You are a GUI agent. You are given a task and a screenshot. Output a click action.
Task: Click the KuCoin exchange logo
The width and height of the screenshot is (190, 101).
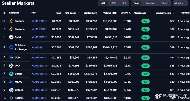[11, 98]
